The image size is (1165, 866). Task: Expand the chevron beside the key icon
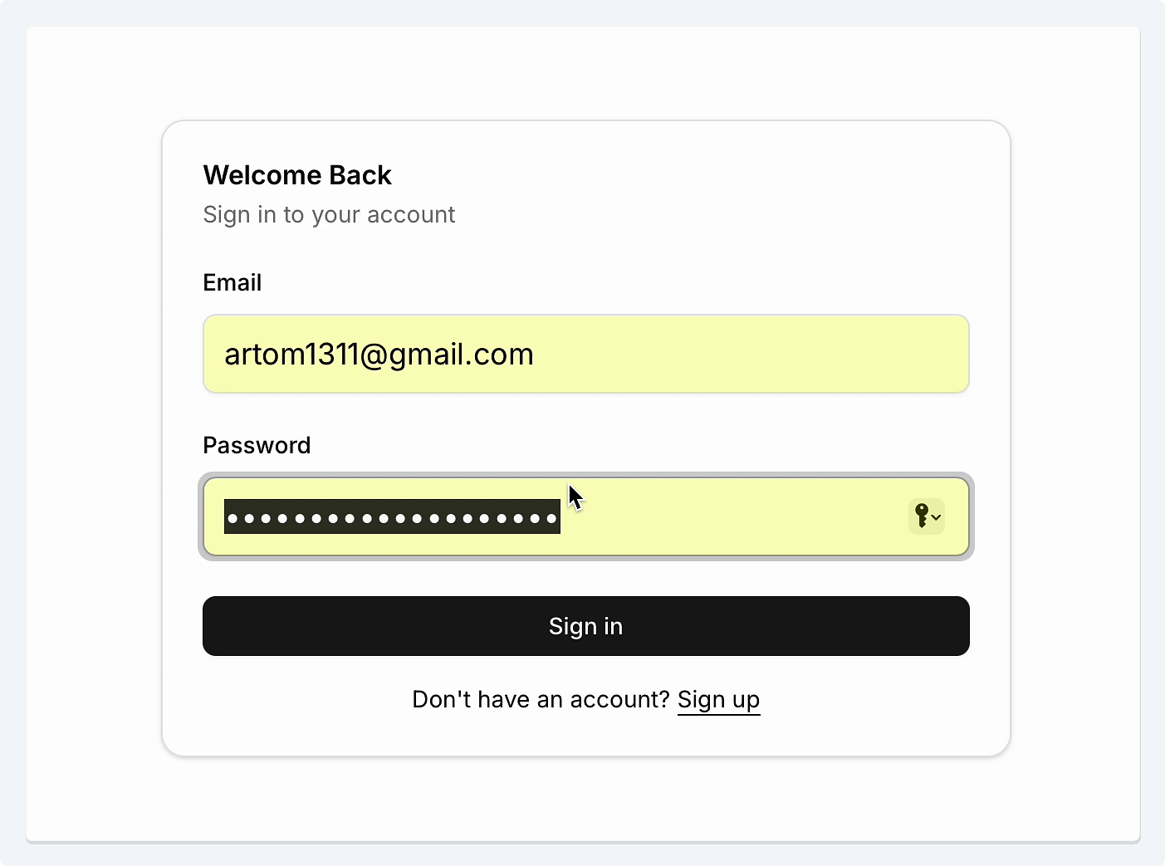coord(936,517)
